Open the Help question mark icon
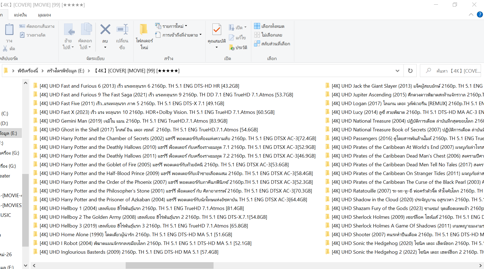 click(x=480, y=14)
